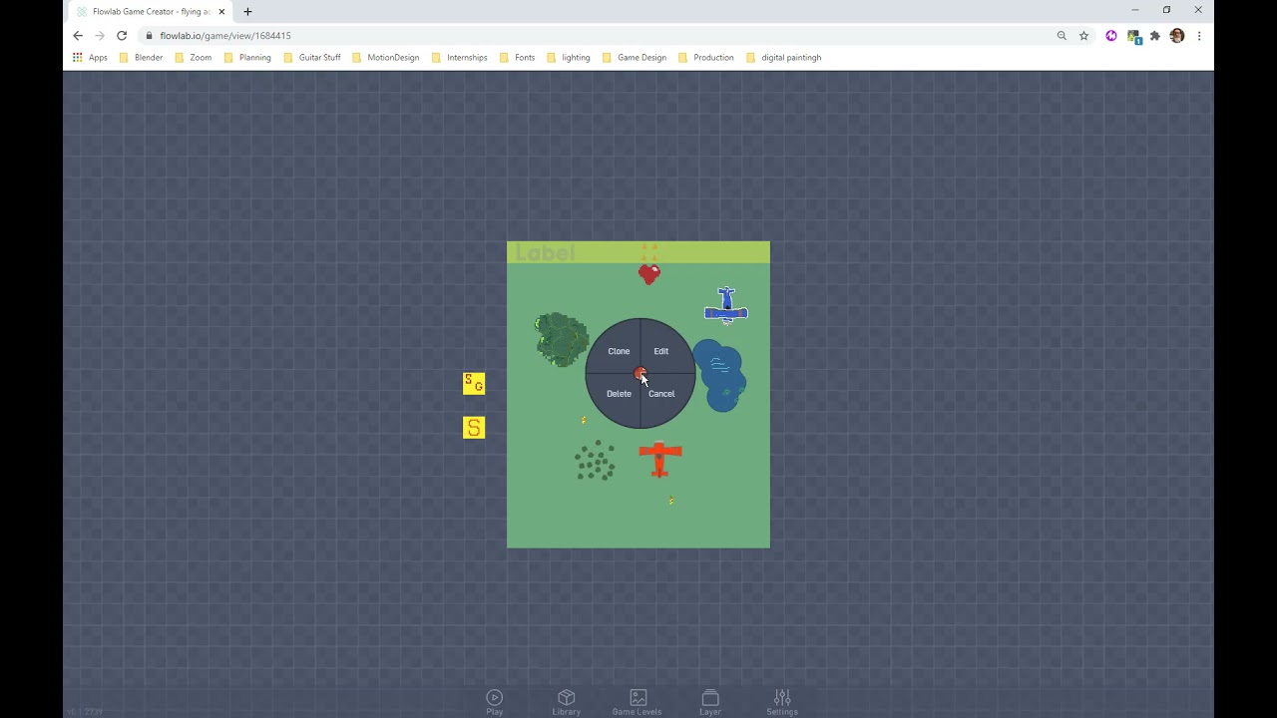
Task: Click the Play icon in bottom toolbar
Action: pyautogui.click(x=495, y=698)
